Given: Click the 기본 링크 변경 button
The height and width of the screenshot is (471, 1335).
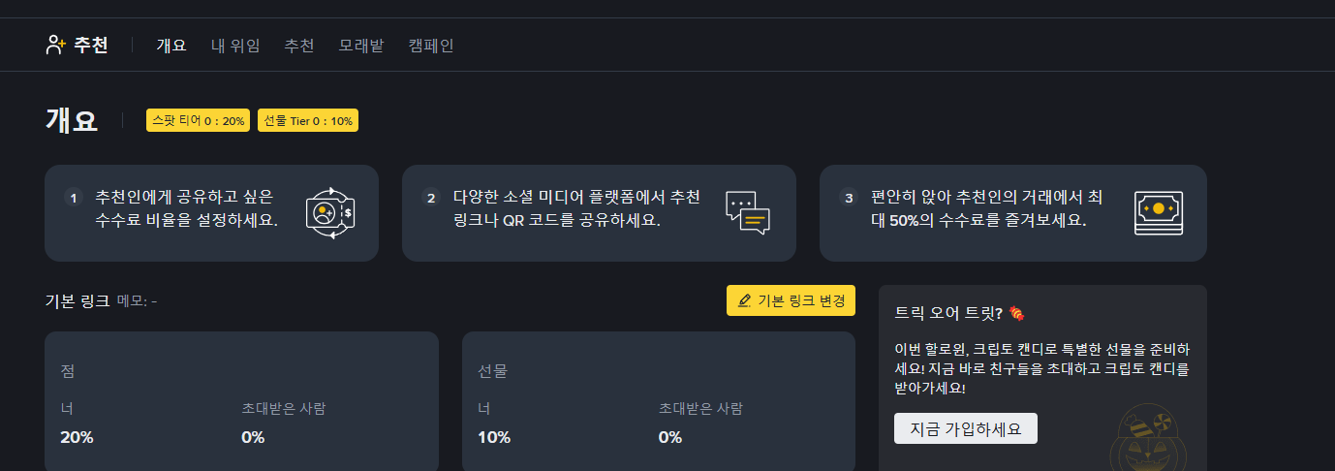Looking at the screenshot, I should [791, 300].
